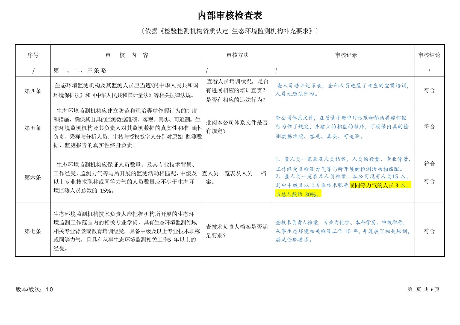Click the 审 核 内 容 column header
Viewport: 460px width, 325px height.
pyautogui.click(x=127, y=55)
